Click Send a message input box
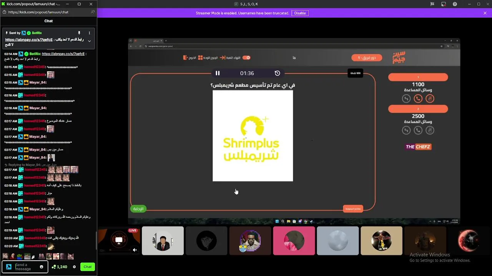This screenshot has width=492, height=276. point(25,267)
